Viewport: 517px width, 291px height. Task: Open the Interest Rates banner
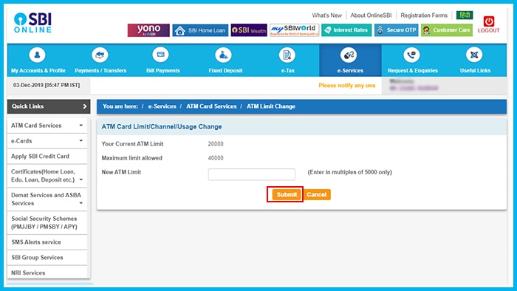346,30
